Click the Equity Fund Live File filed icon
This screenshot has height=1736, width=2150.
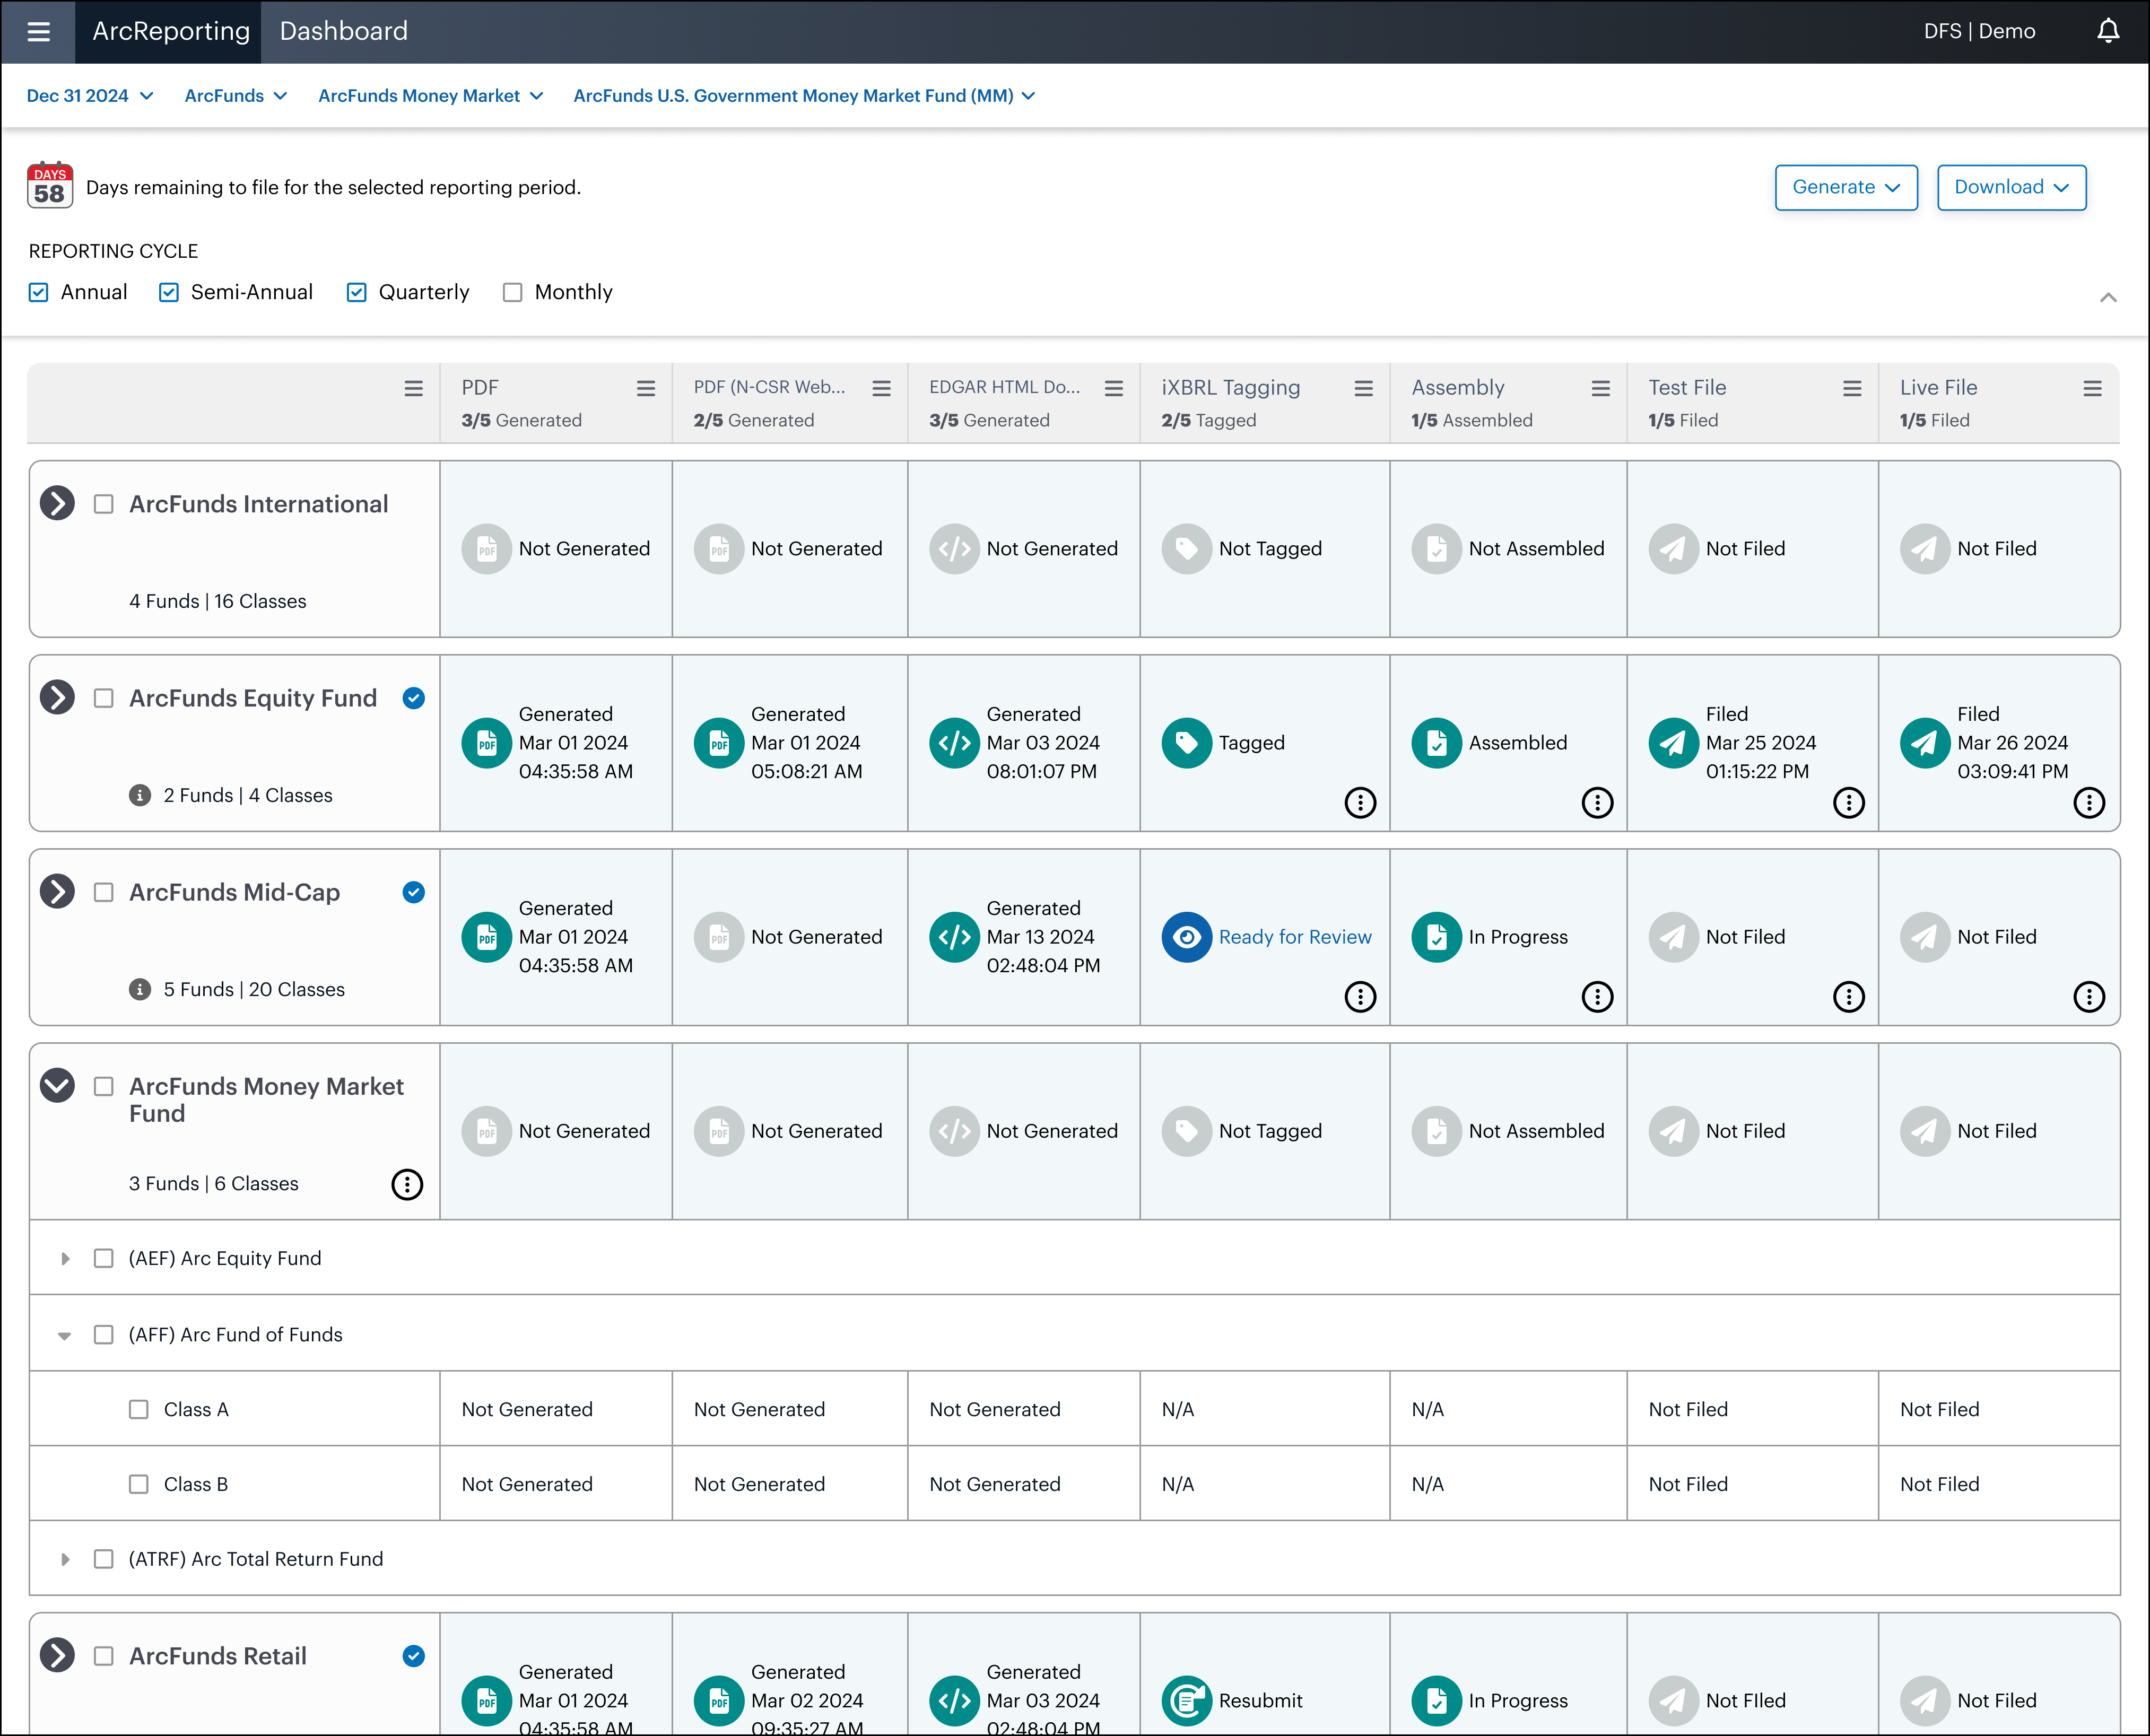(x=1925, y=743)
